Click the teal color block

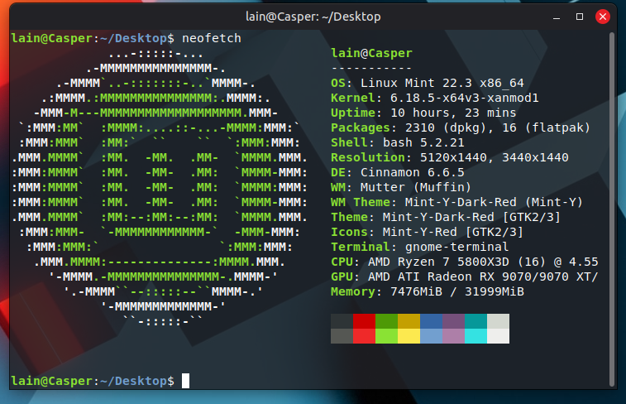[475, 321]
